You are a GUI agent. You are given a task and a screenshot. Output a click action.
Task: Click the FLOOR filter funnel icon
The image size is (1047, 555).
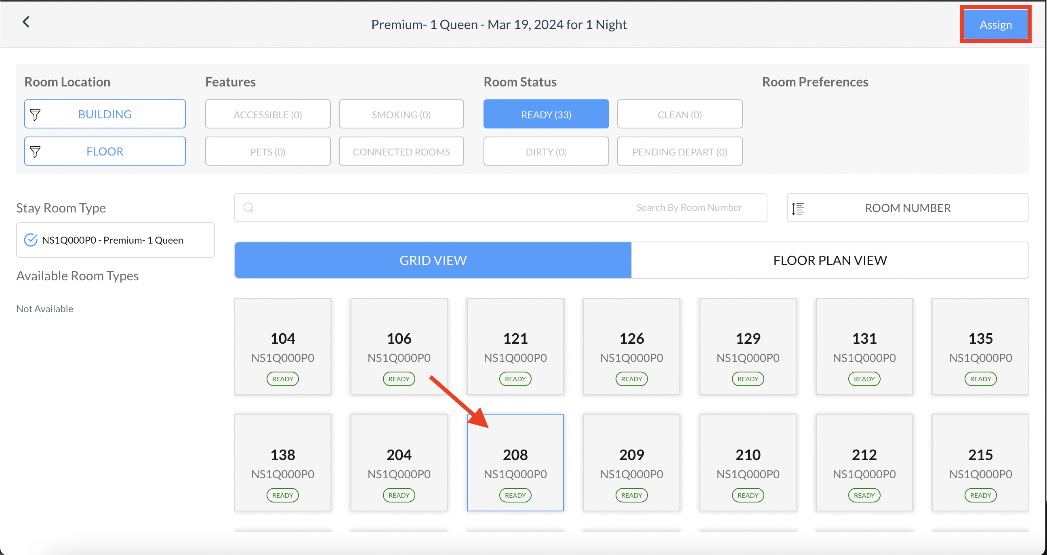36,151
